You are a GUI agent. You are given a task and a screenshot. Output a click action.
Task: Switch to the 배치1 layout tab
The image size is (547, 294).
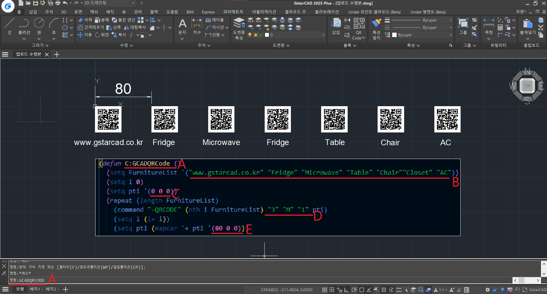35,289
